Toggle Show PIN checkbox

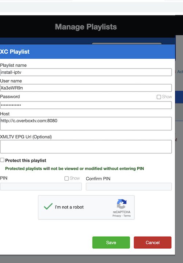(67, 178)
